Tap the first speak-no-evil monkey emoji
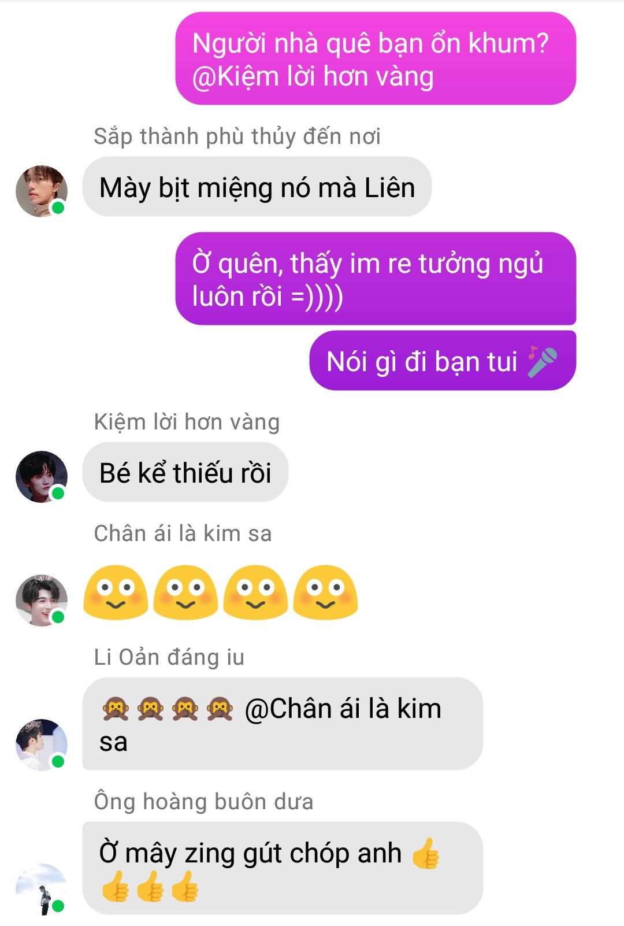The height and width of the screenshot is (926, 624). 116,709
